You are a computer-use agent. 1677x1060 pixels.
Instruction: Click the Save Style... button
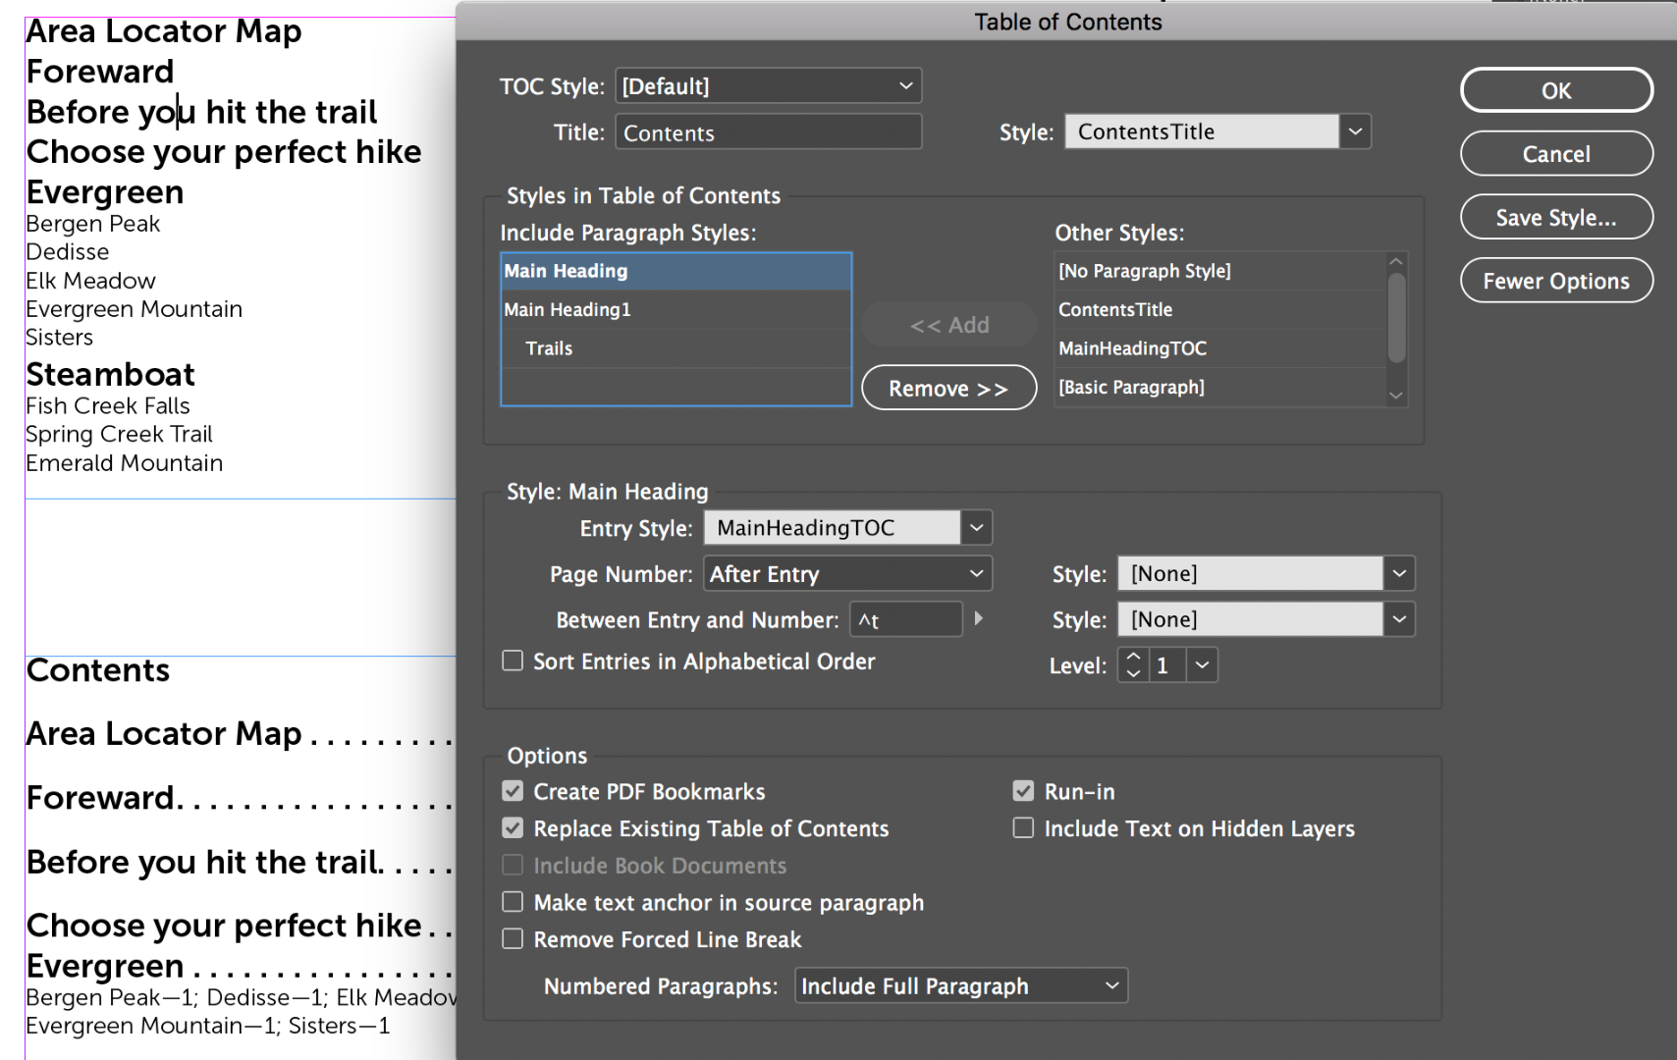coord(1556,218)
